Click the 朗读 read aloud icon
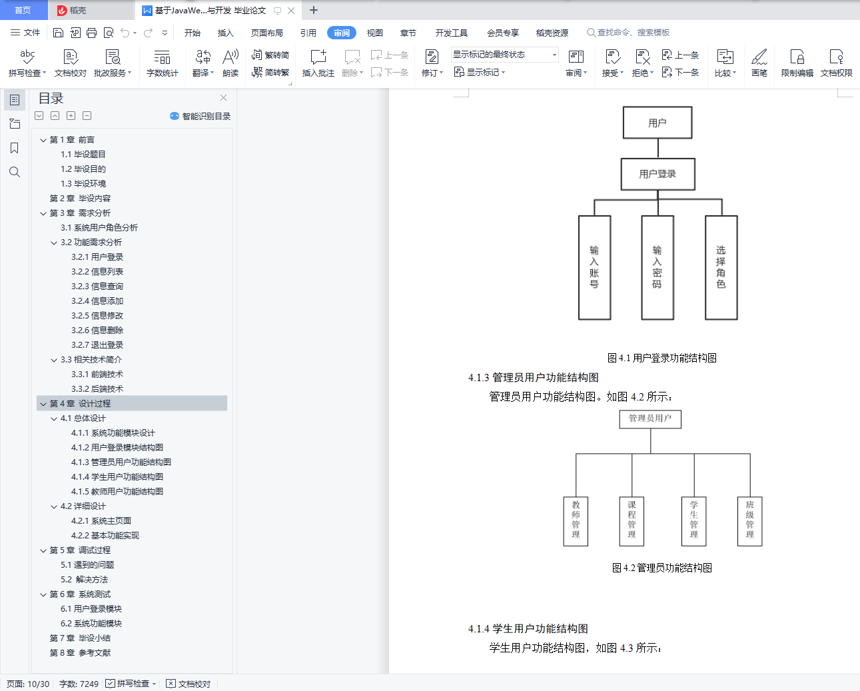Viewport: 860px width, 691px height. coord(230,63)
